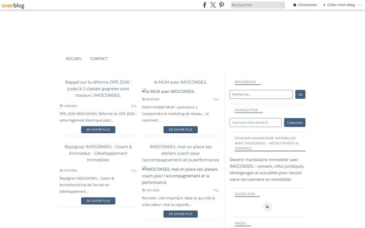Share via the Facebook icon
The width and height of the screenshot is (365, 228).
[x=204, y=5]
